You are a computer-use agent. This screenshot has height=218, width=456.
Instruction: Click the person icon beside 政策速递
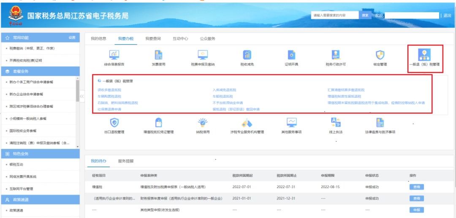[x=7, y=200]
